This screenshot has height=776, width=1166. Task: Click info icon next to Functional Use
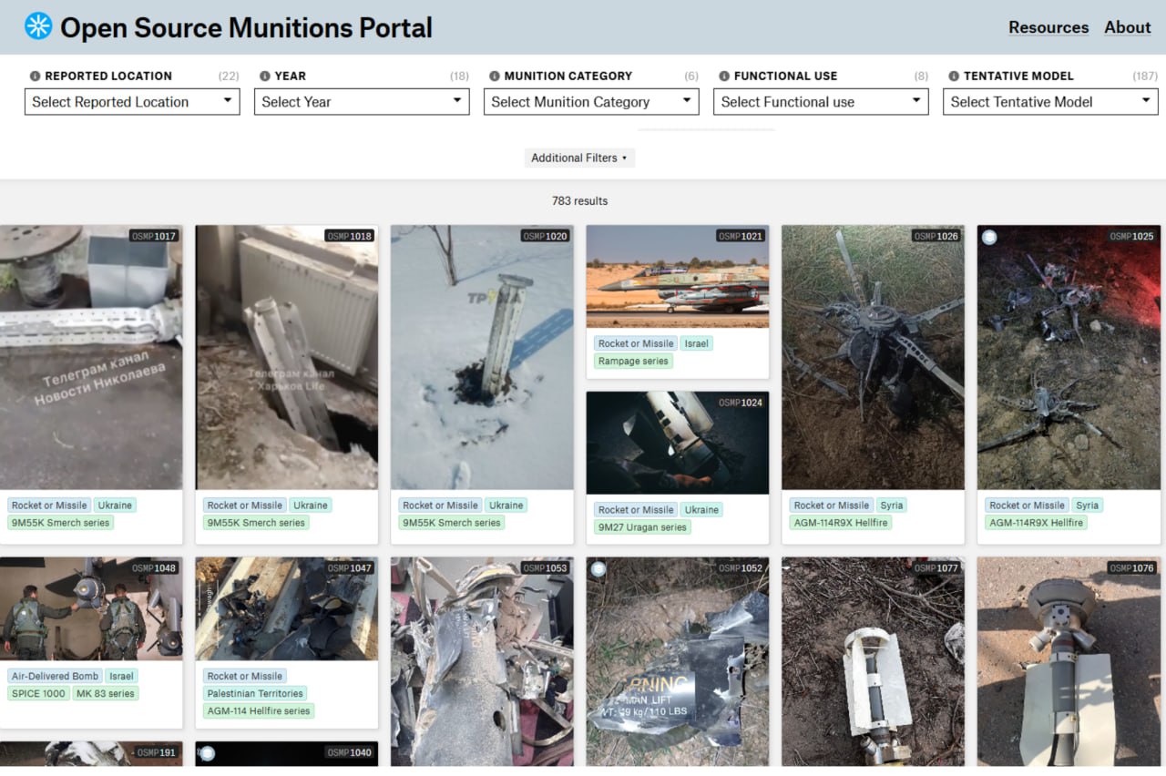(724, 77)
